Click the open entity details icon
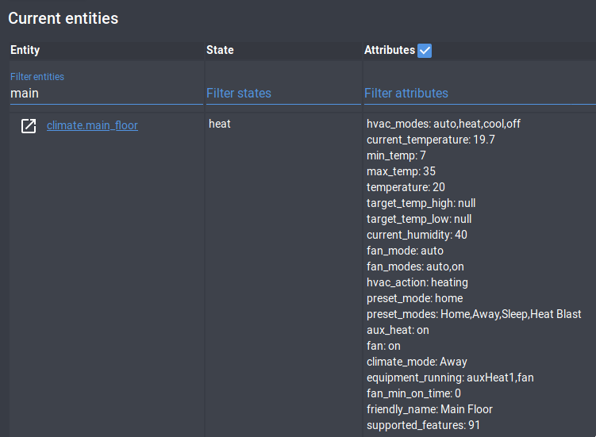The image size is (596, 437). click(x=29, y=125)
